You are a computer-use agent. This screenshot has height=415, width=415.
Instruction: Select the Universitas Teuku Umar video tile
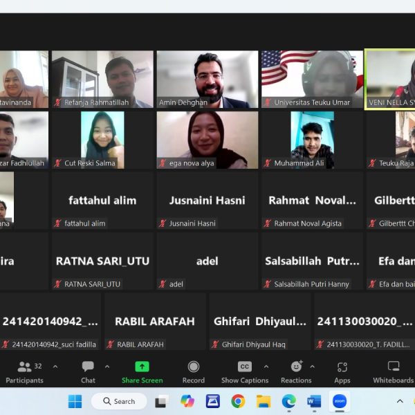click(312, 79)
